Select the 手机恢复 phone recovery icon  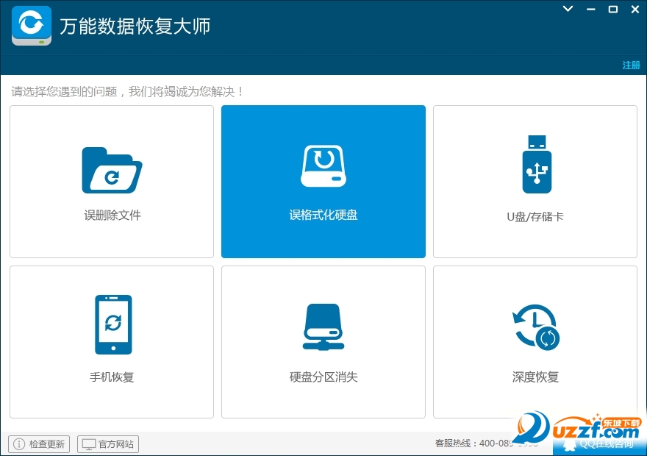[x=111, y=324]
